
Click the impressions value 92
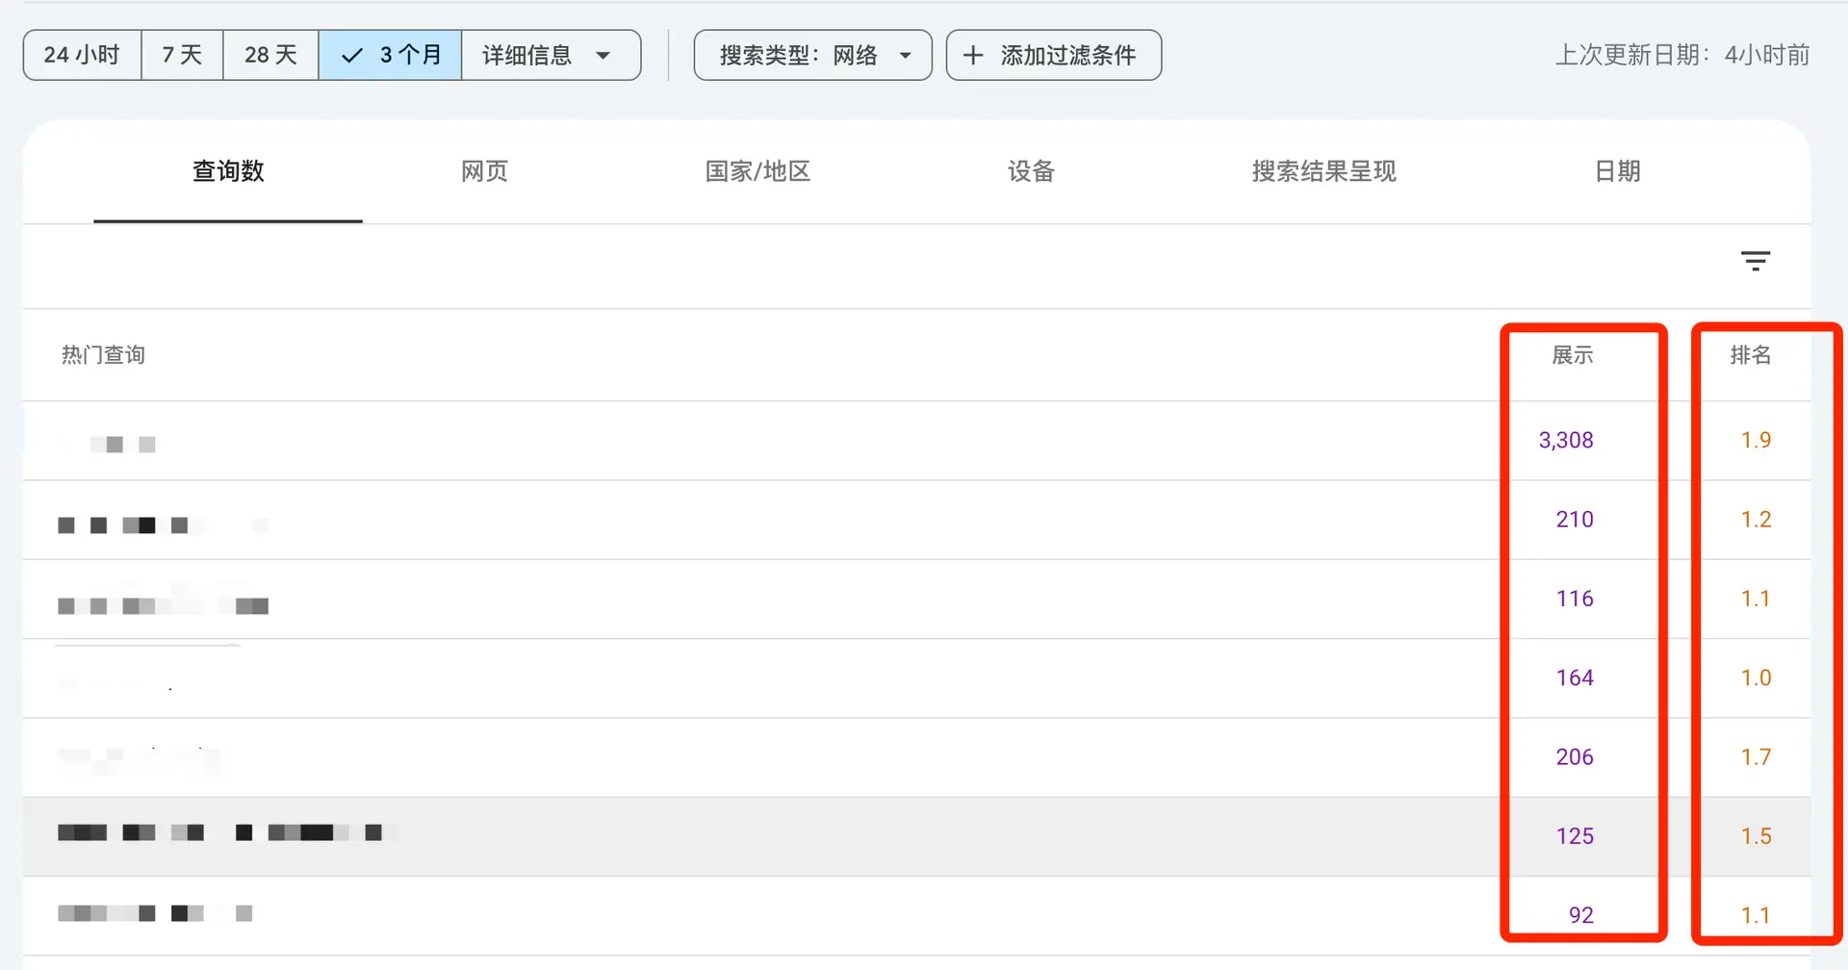click(x=1581, y=915)
